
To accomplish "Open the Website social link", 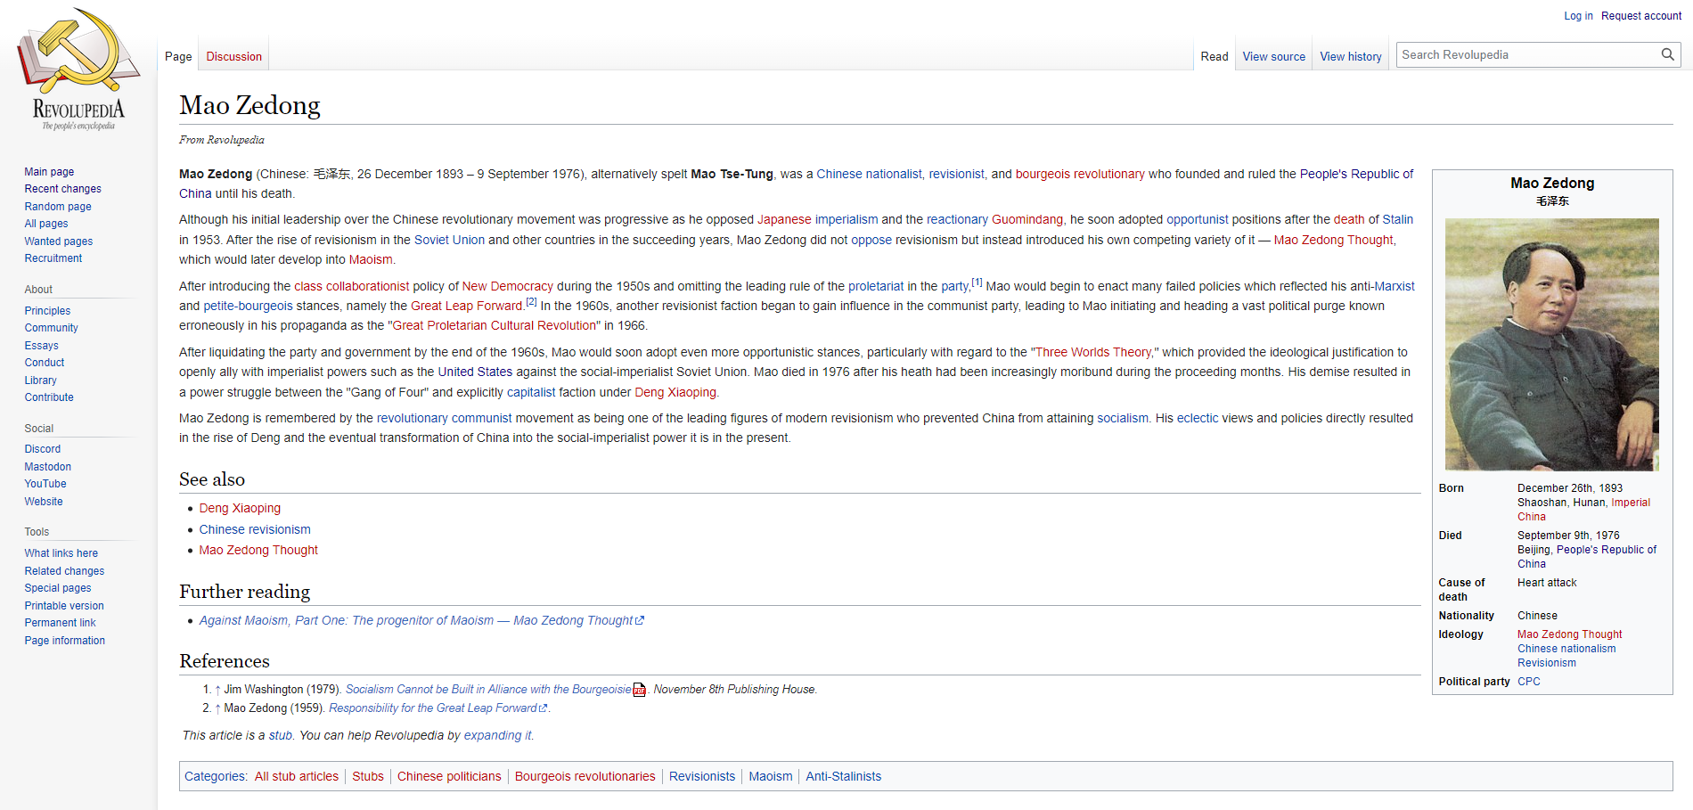I will (x=44, y=502).
